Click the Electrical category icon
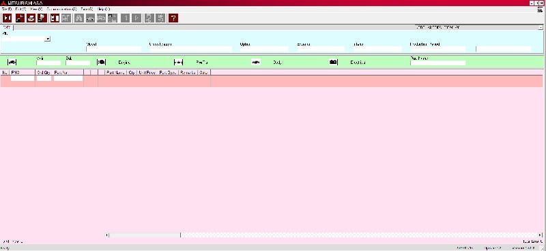Image resolution: width=546 pixels, height=251 pixels. [x=333, y=62]
